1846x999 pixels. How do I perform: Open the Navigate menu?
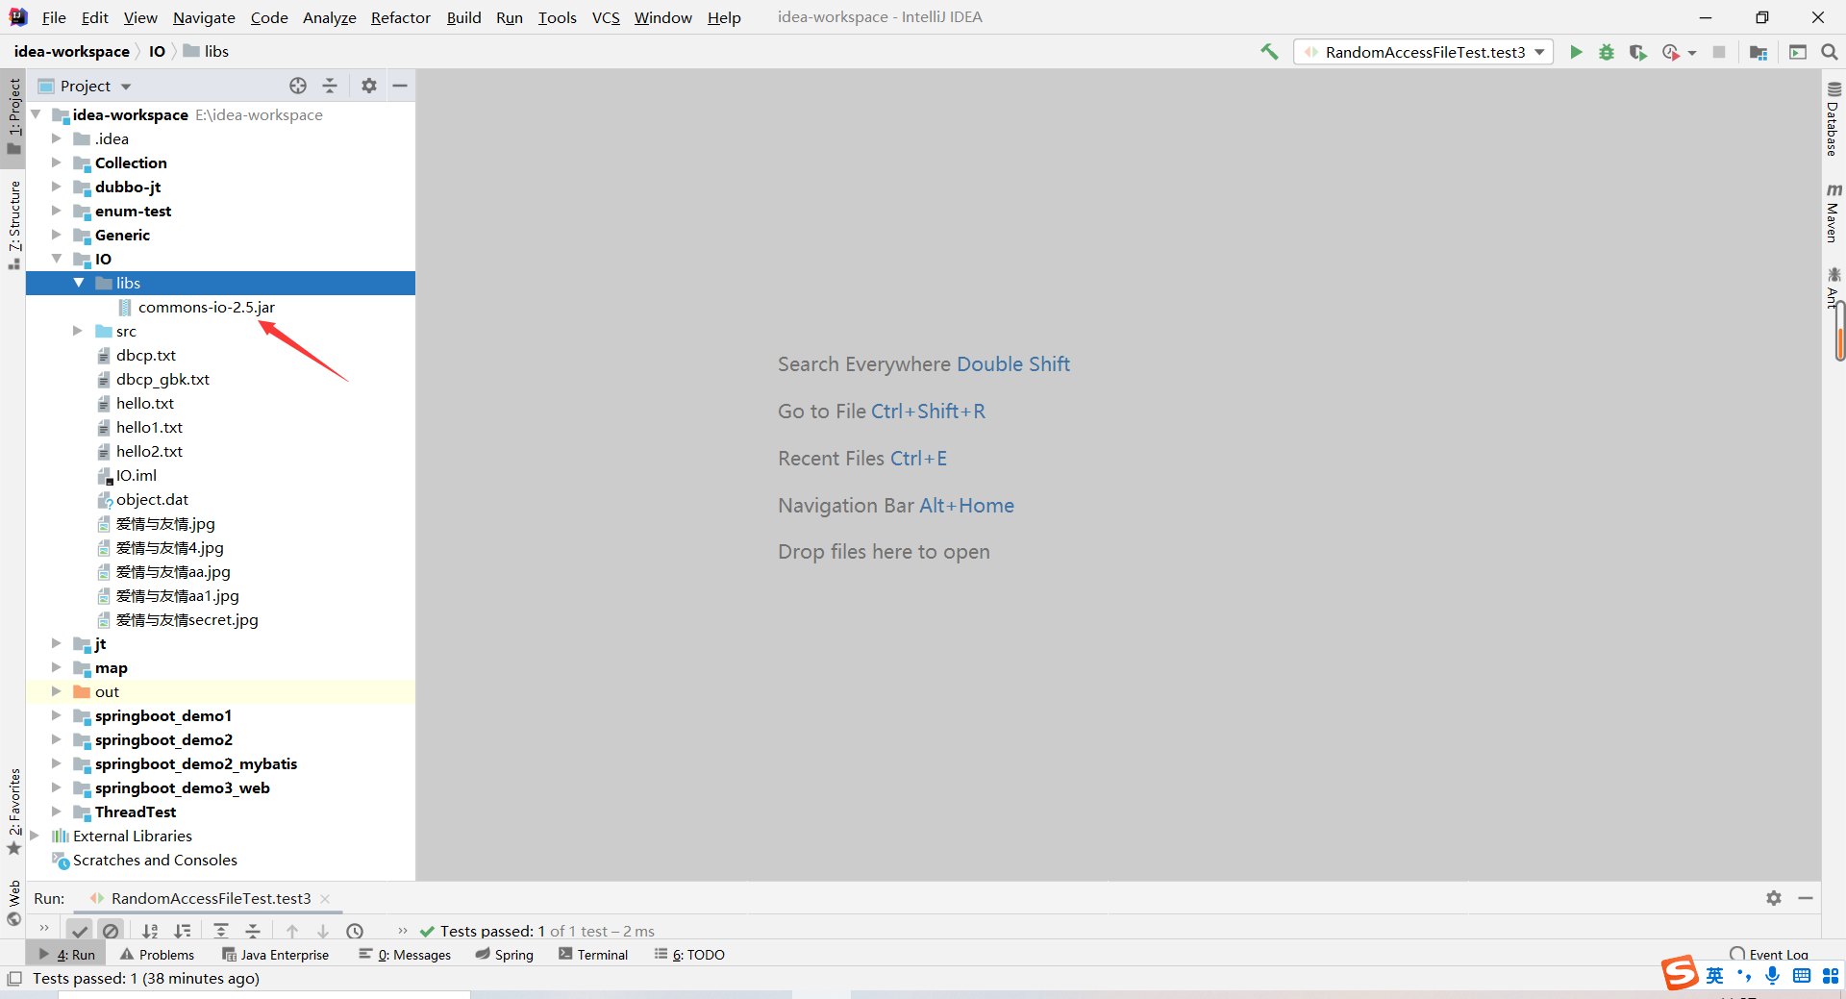204,17
